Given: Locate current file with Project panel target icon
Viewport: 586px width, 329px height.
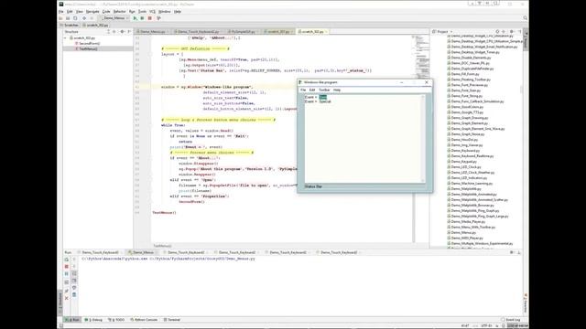Looking at the screenshot, I should [x=497, y=32].
